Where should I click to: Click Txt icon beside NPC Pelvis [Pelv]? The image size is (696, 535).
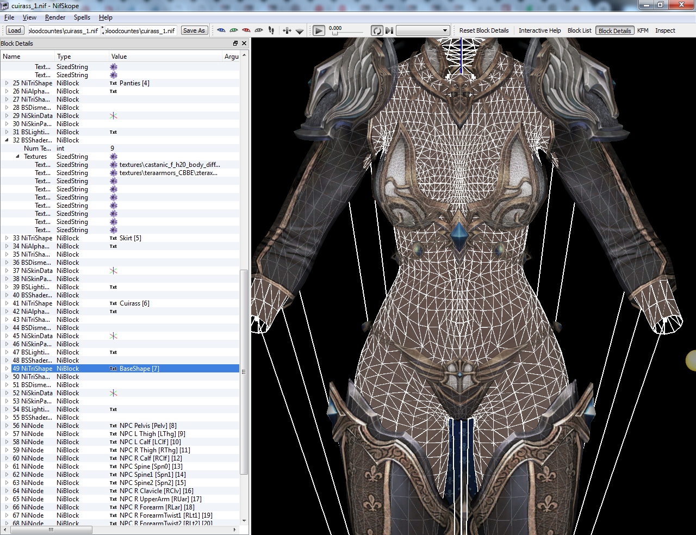[x=113, y=426]
